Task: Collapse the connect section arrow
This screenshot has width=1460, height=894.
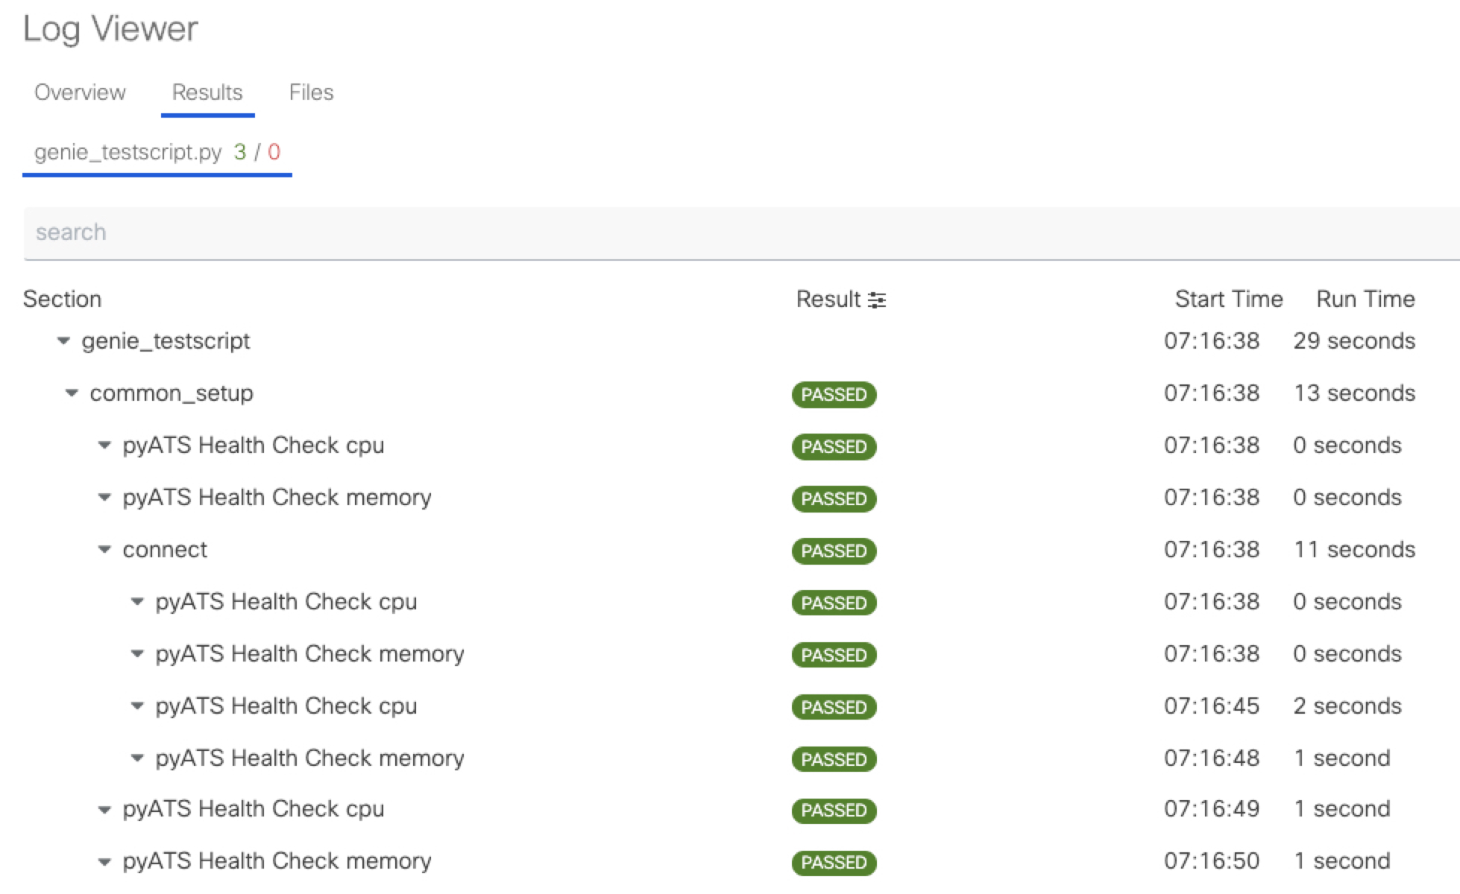Action: click(104, 550)
